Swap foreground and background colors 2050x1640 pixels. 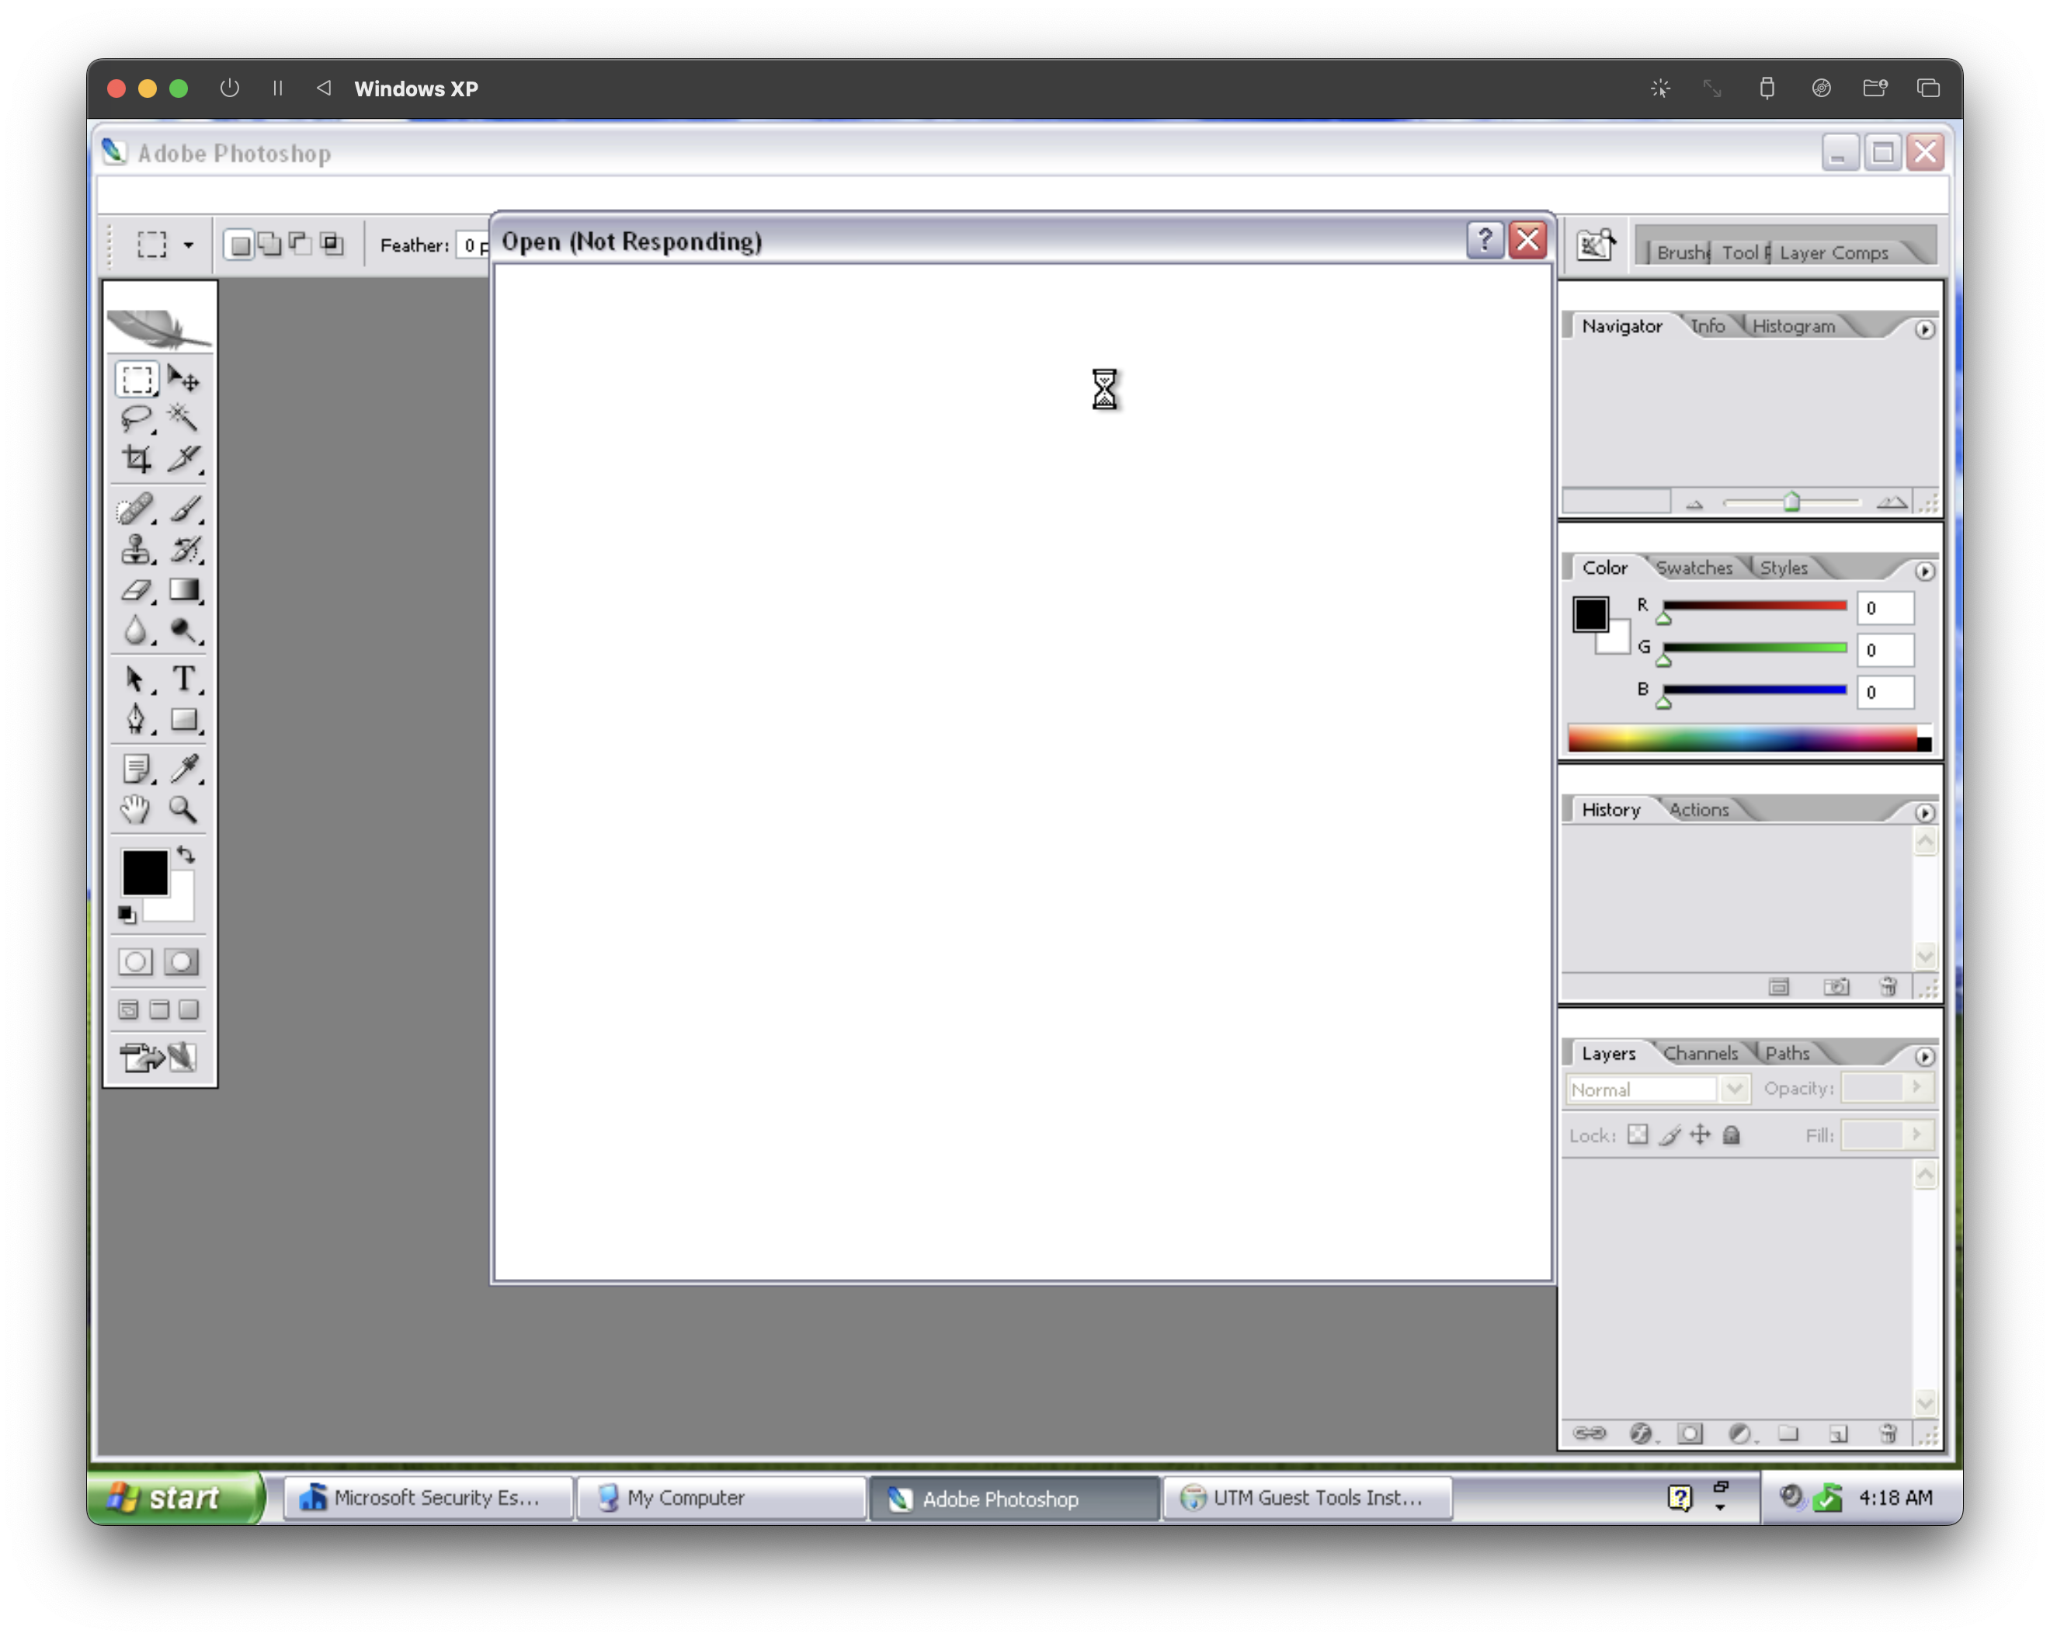pos(186,855)
